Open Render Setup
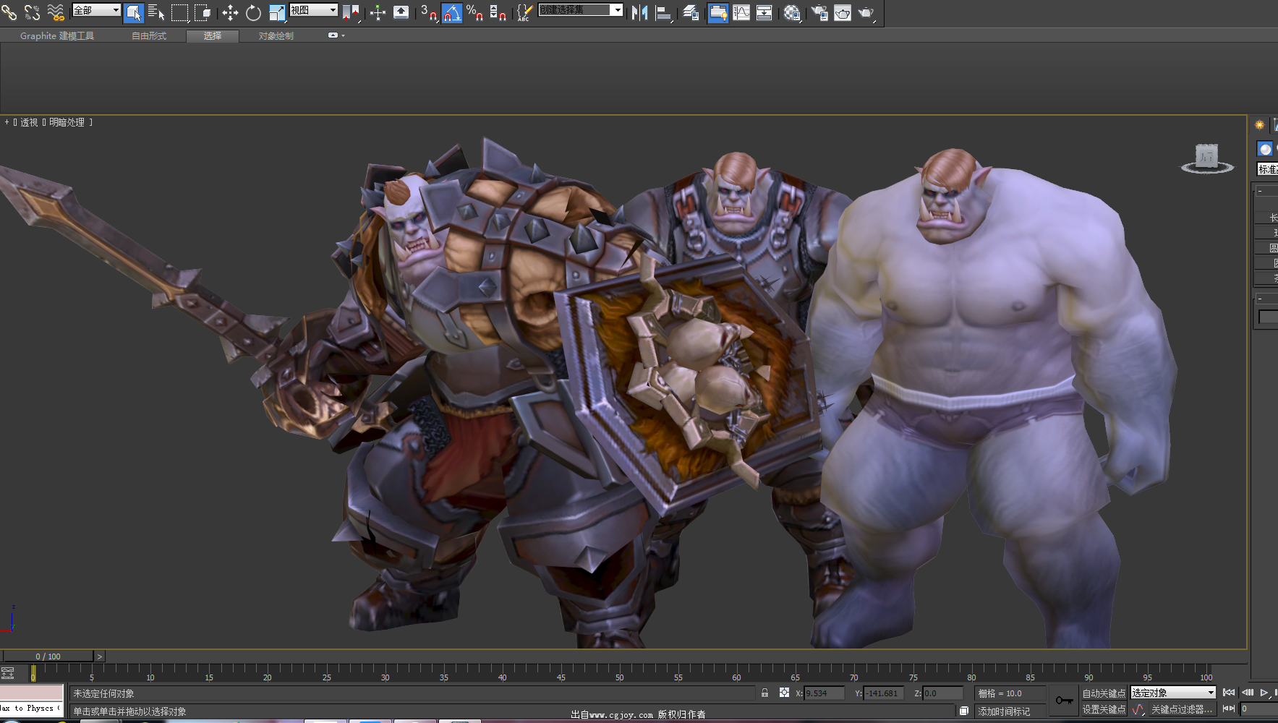This screenshot has width=1278, height=723. click(819, 12)
